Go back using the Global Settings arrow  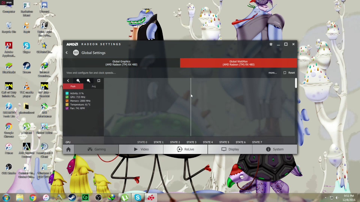pyautogui.click(x=67, y=53)
